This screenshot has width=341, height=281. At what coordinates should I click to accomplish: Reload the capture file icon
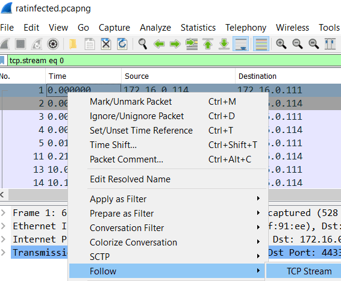pyautogui.click(x=122, y=44)
